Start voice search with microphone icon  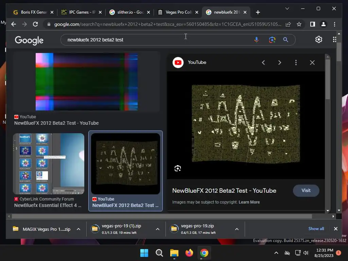point(256,40)
